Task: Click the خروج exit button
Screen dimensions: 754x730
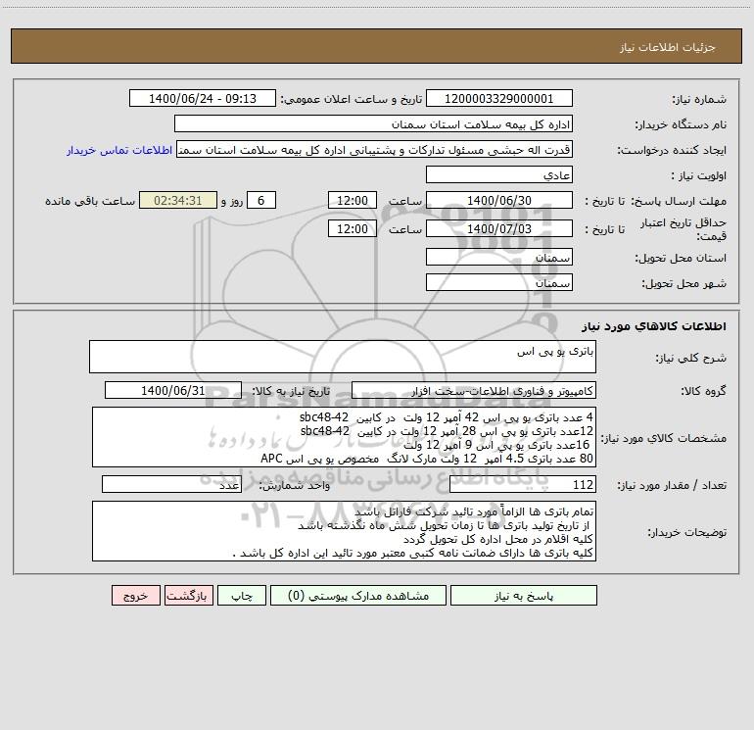Action: tap(135, 596)
